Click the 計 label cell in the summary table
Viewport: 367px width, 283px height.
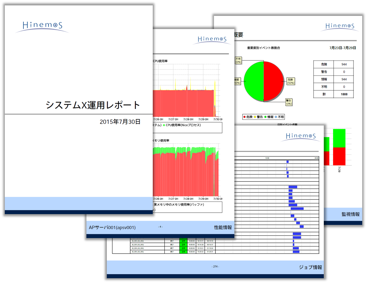coord(324,94)
